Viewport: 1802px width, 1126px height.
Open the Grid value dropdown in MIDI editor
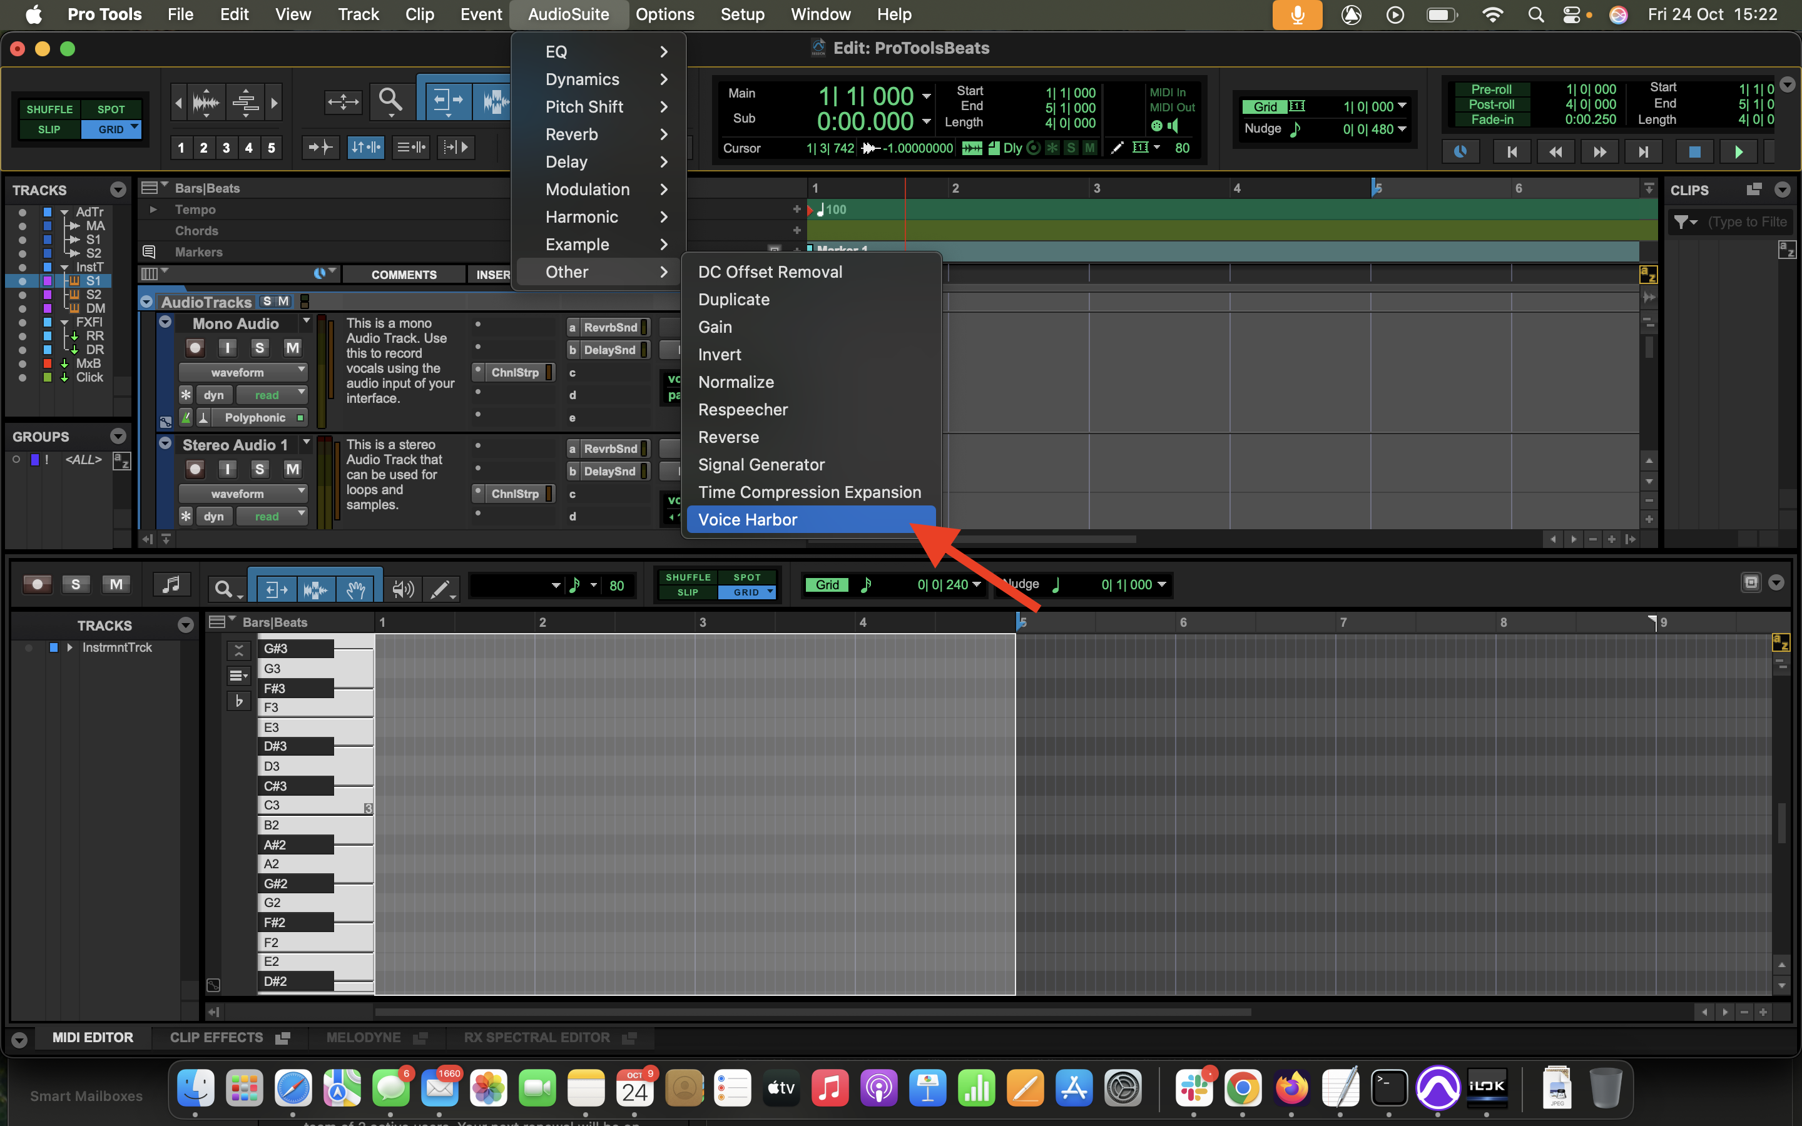coord(976,585)
